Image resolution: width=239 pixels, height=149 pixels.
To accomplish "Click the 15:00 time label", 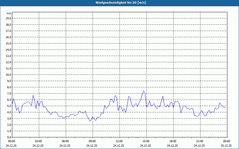I will 146,141.
